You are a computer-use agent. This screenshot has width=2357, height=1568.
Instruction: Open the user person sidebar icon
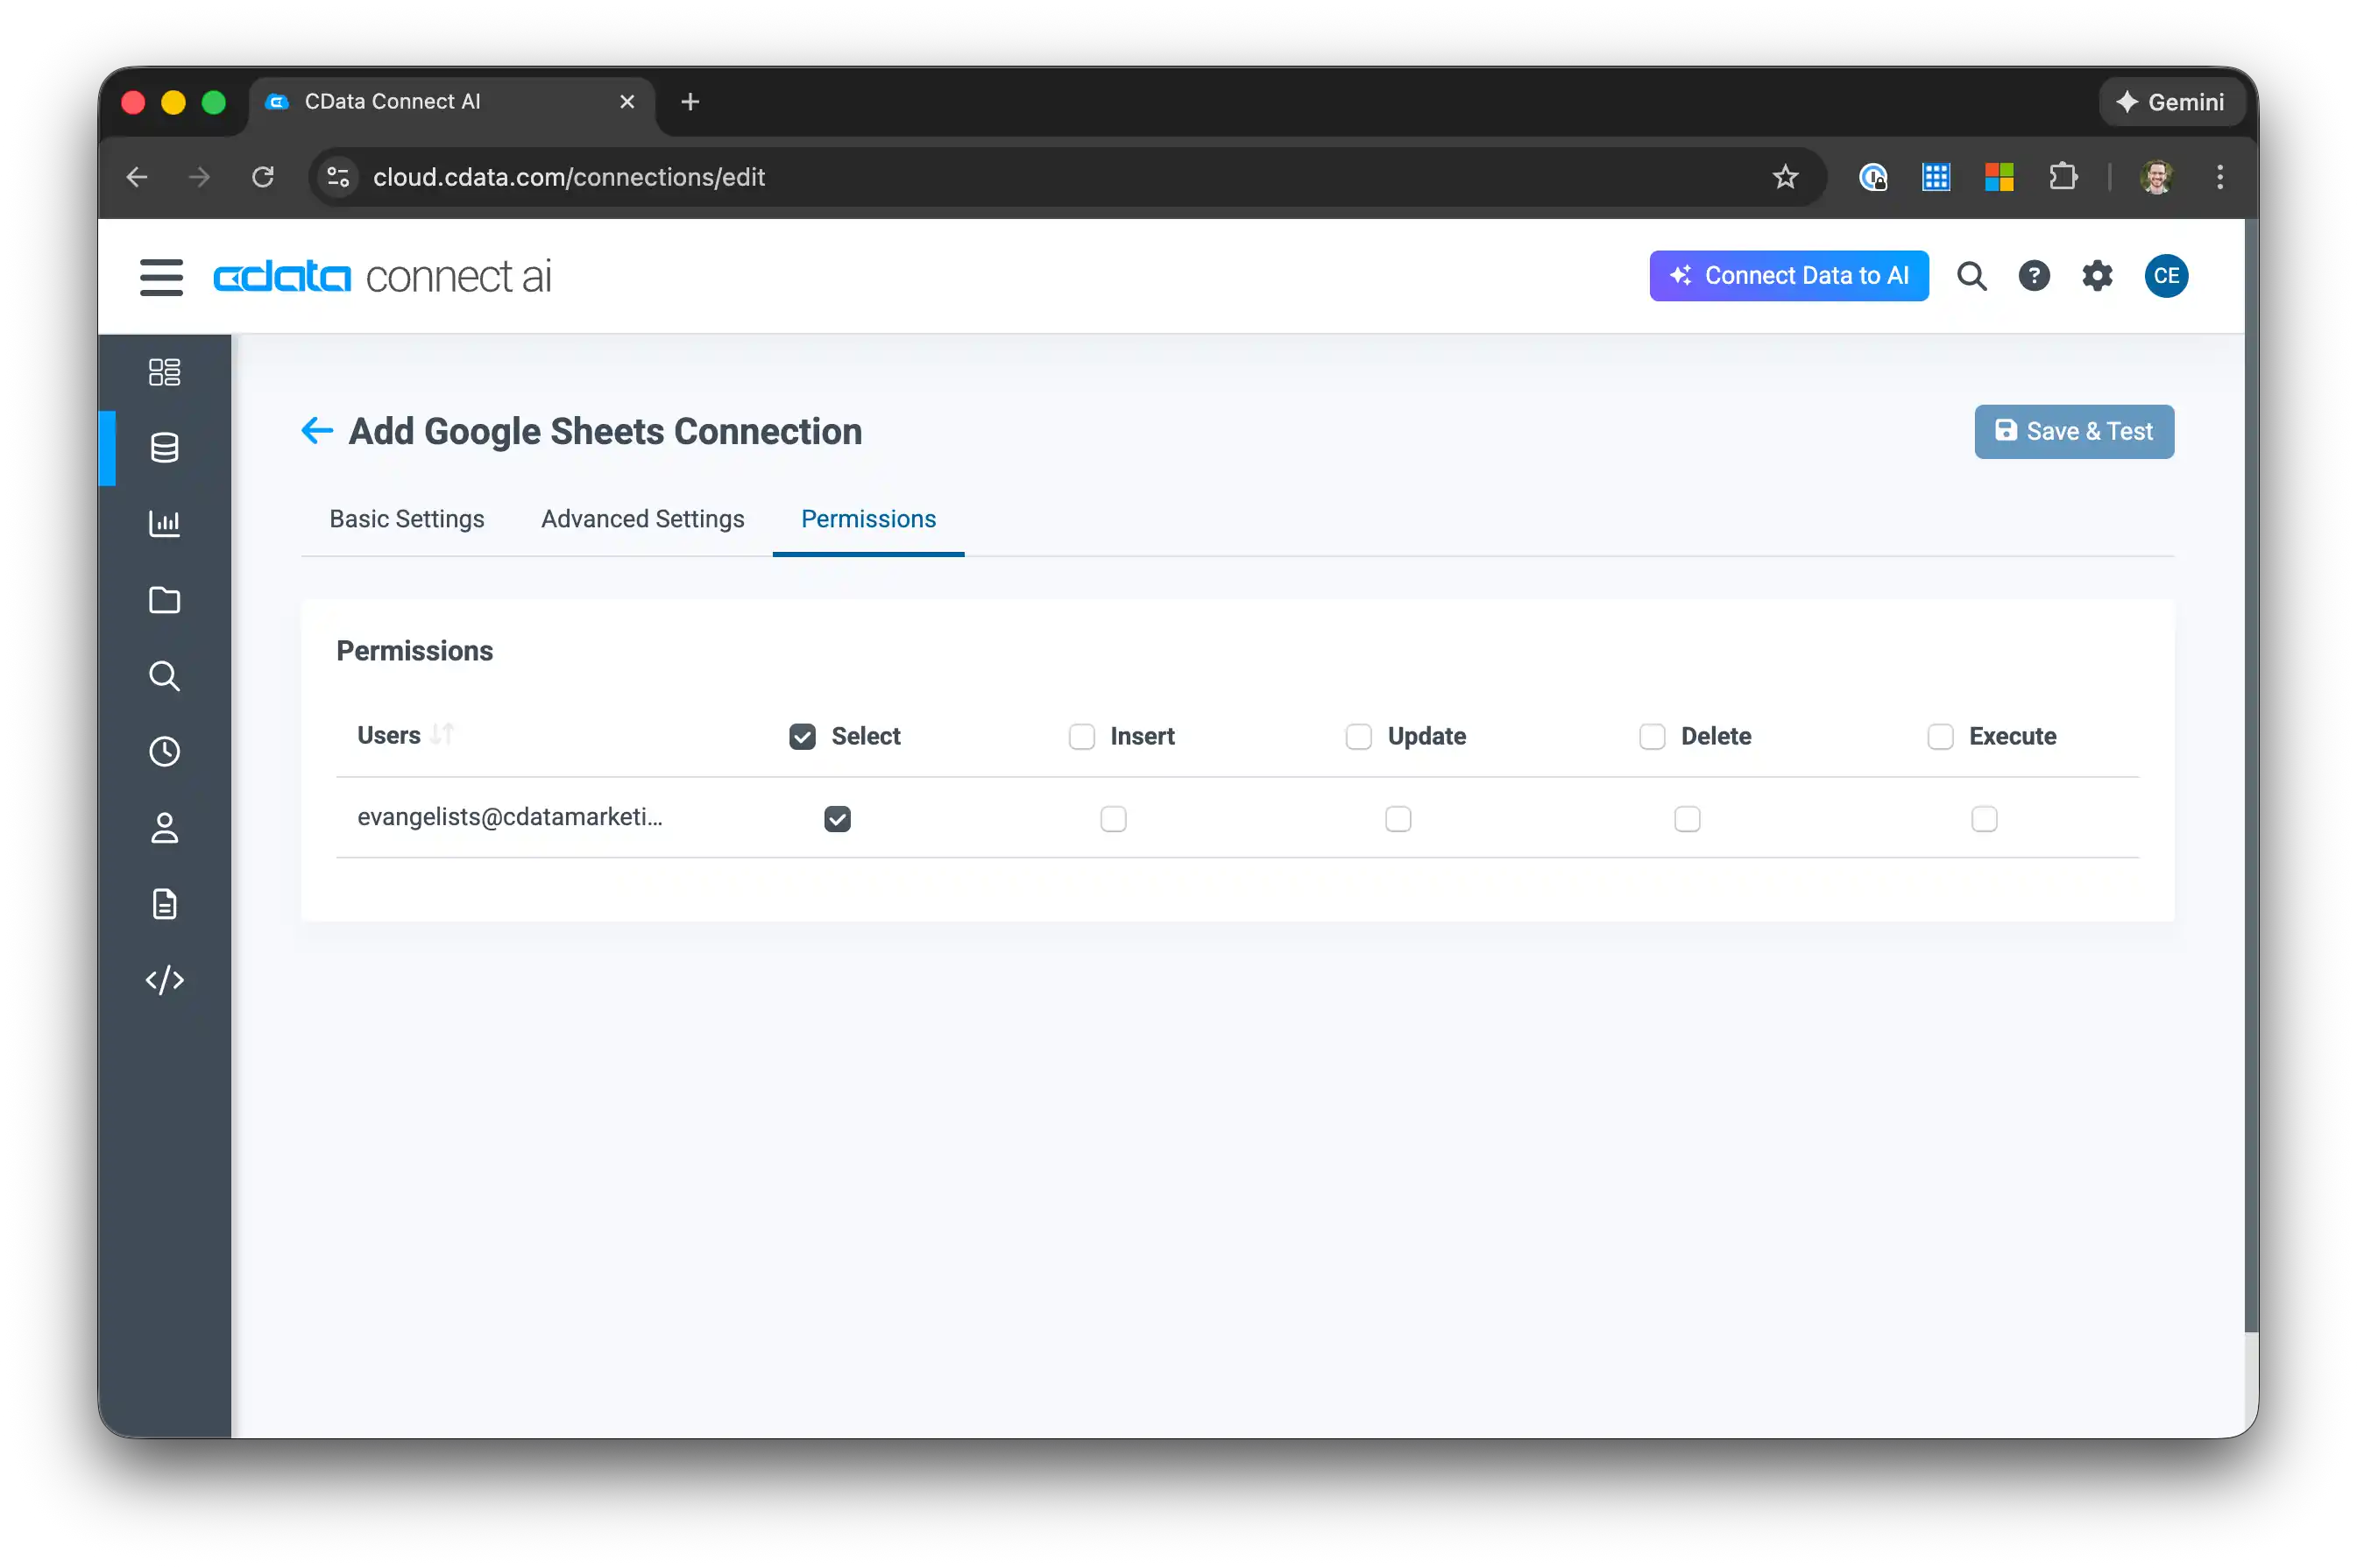164,828
